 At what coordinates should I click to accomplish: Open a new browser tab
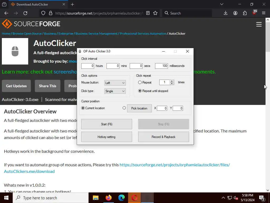click(x=73, y=4)
